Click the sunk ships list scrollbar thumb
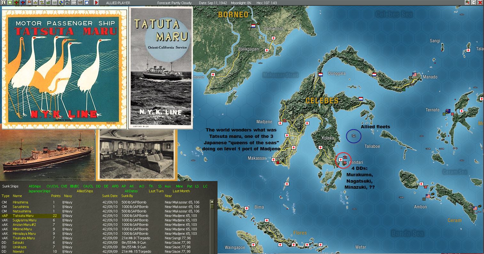This screenshot has width=484, height=254. click(x=211, y=206)
